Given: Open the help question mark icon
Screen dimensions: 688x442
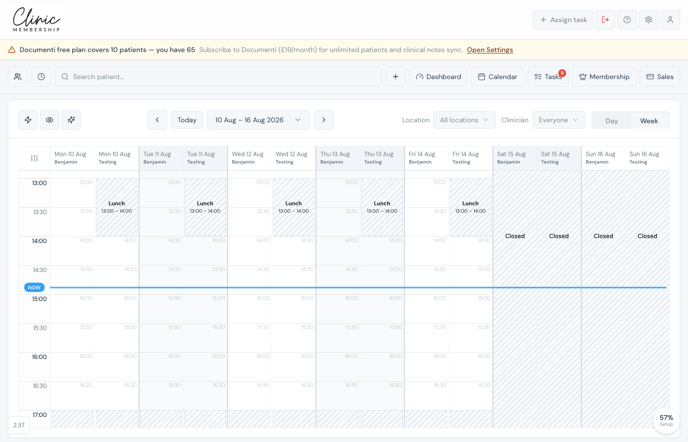Looking at the screenshot, I should click(x=627, y=20).
